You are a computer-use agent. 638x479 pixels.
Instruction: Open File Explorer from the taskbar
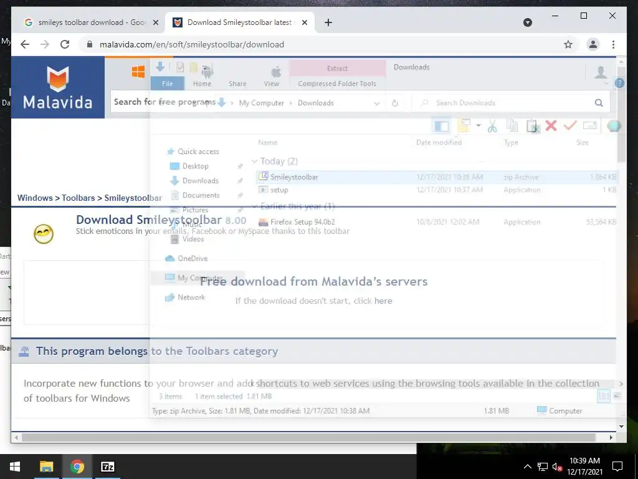click(46, 467)
